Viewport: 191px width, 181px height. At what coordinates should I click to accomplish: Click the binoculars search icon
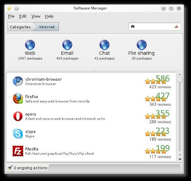pos(133,26)
